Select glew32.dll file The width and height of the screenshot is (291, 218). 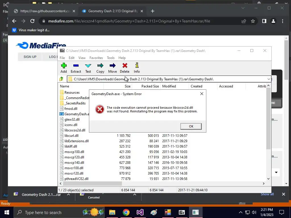(x=70, y=119)
